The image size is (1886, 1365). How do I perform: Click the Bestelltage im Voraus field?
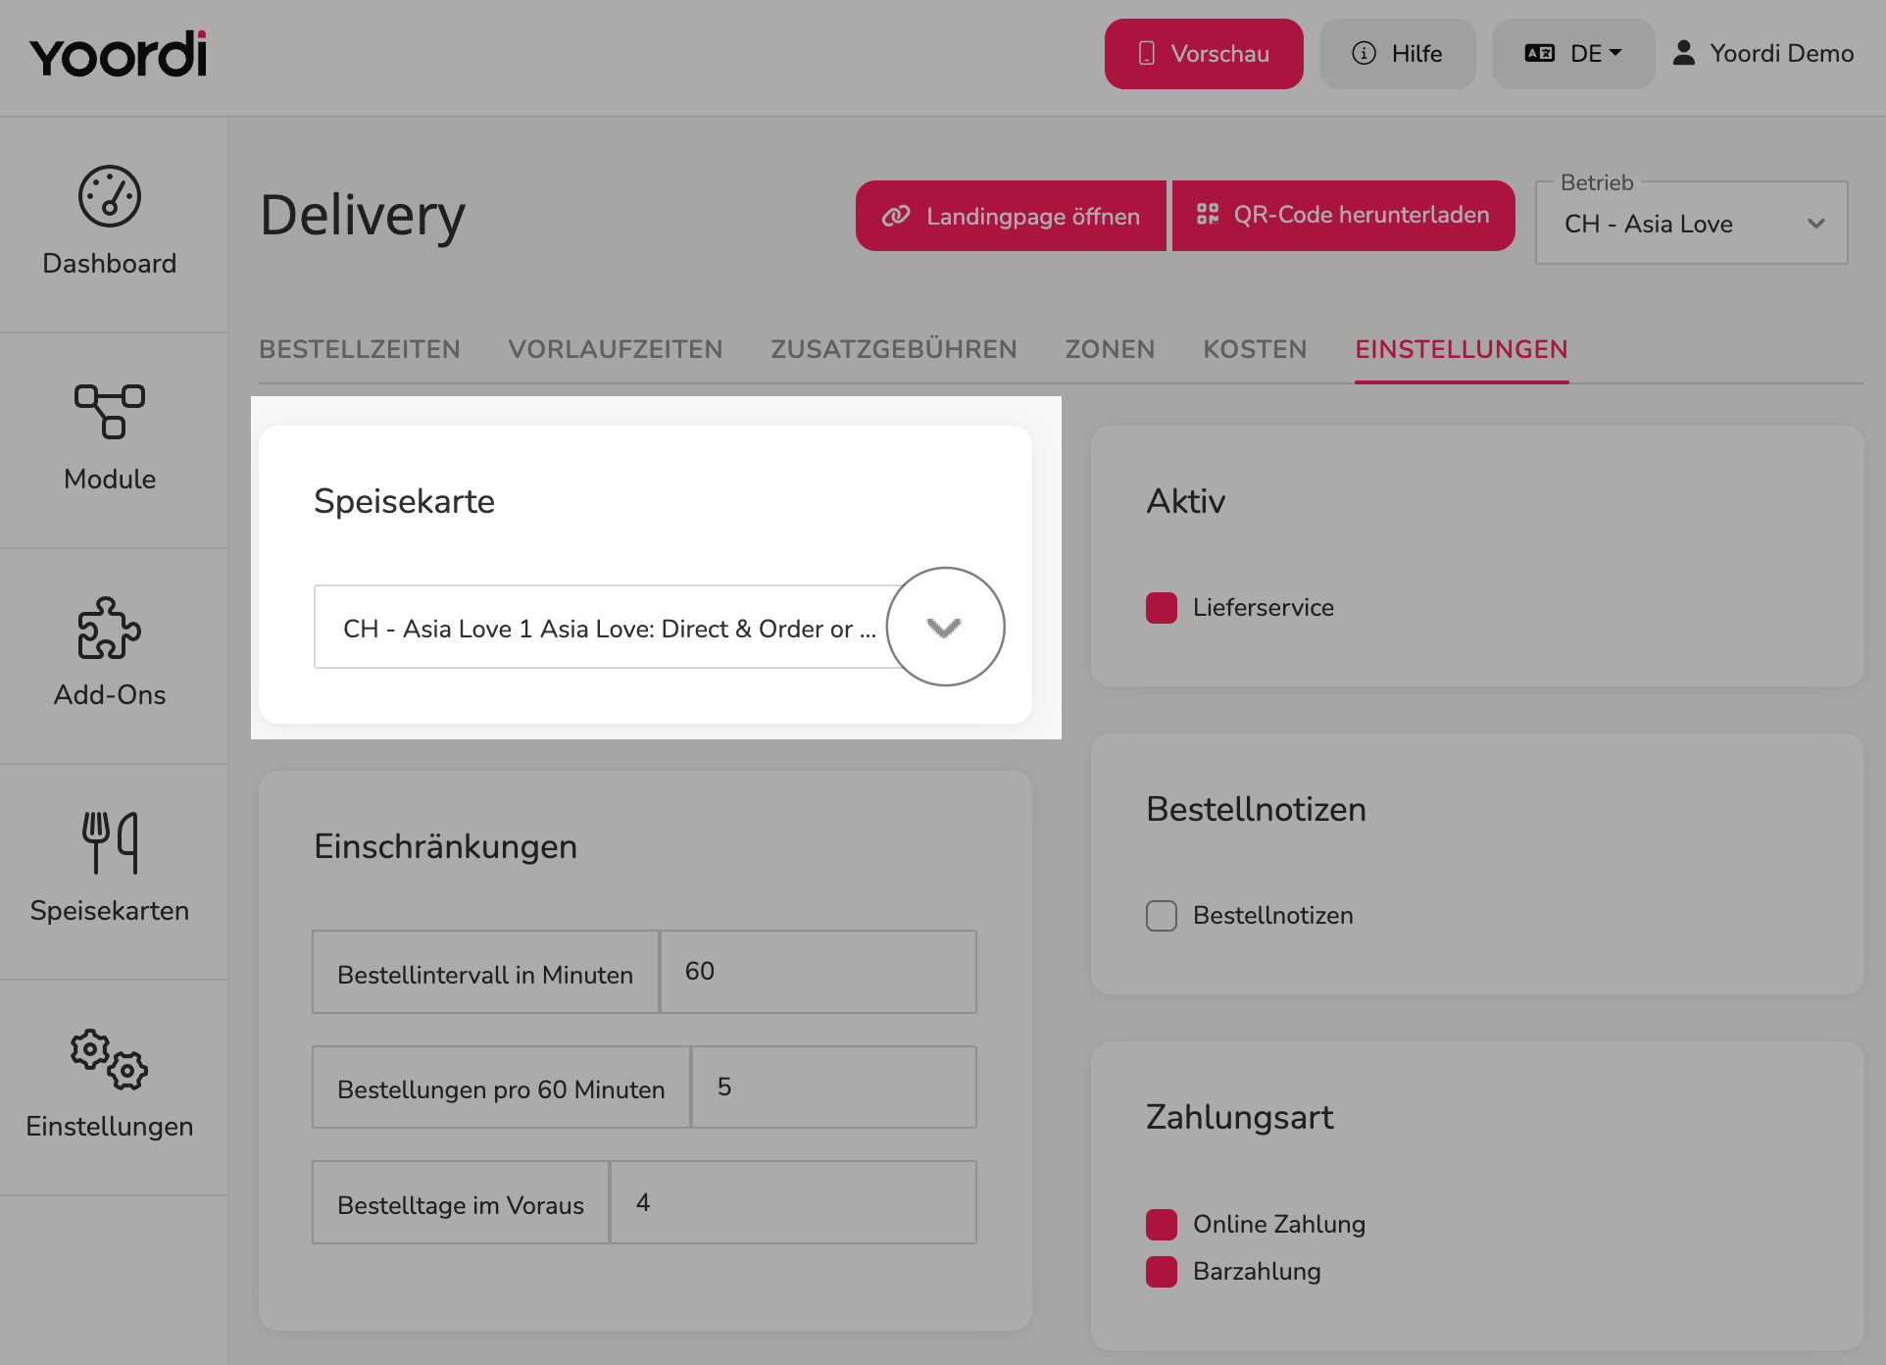794,1203
